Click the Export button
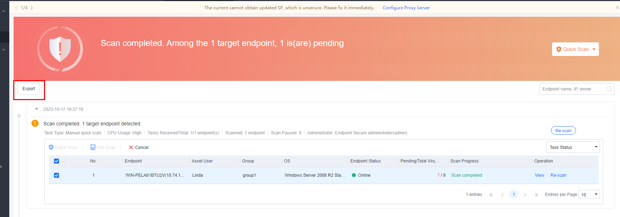Viewport: 620px width, 217px height. click(x=29, y=89)
